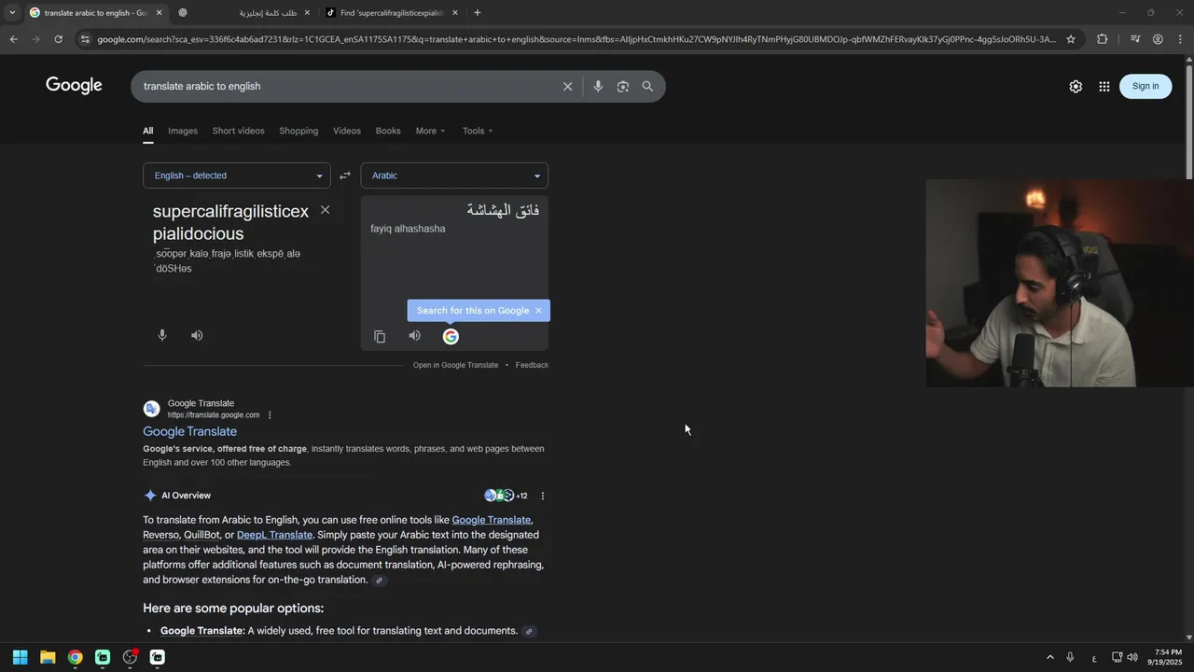
Task: Open options for Google Translate result
Action: [270, 414]
